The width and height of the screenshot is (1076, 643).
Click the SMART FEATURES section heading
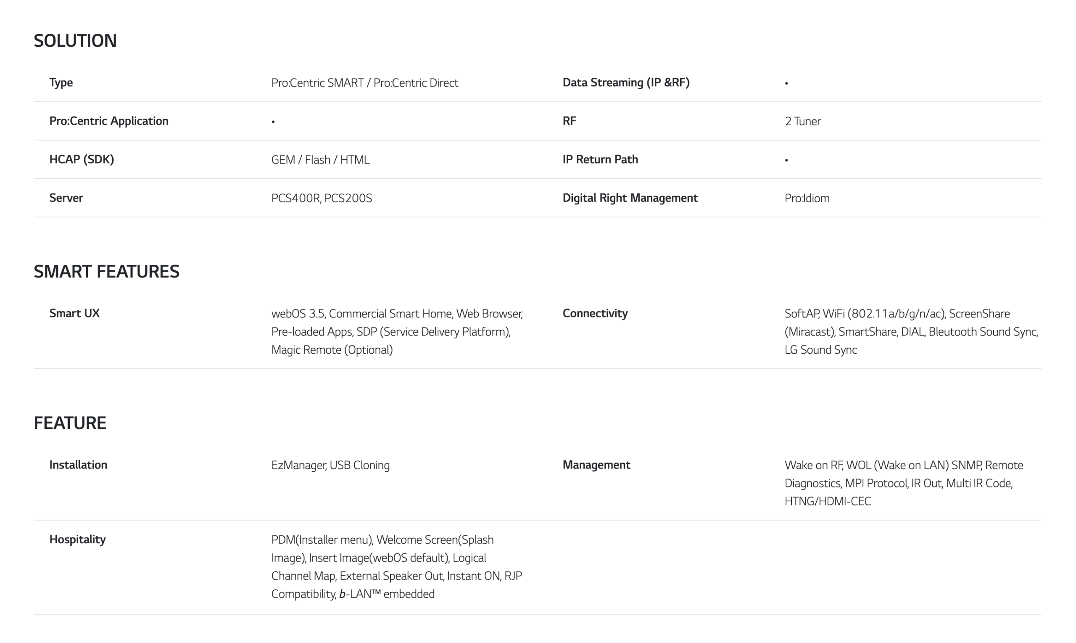coord(106,272)
